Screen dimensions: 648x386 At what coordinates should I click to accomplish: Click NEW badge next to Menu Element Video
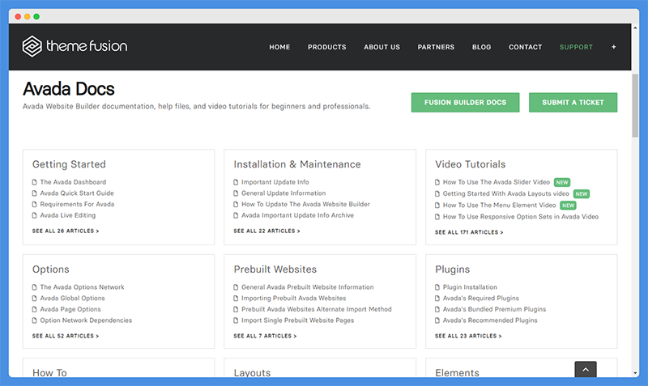coord(569,206)
